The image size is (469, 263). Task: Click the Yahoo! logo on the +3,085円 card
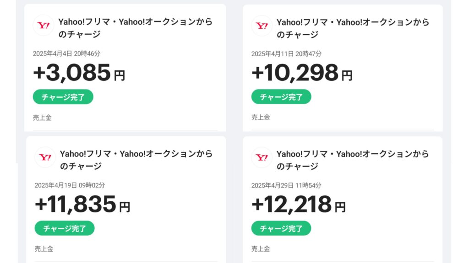coord(44,26)
